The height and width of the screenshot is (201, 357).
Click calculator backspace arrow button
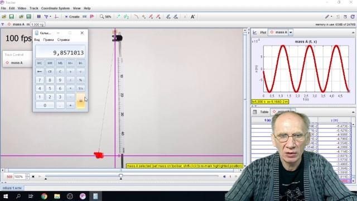[x=40, y=71]
